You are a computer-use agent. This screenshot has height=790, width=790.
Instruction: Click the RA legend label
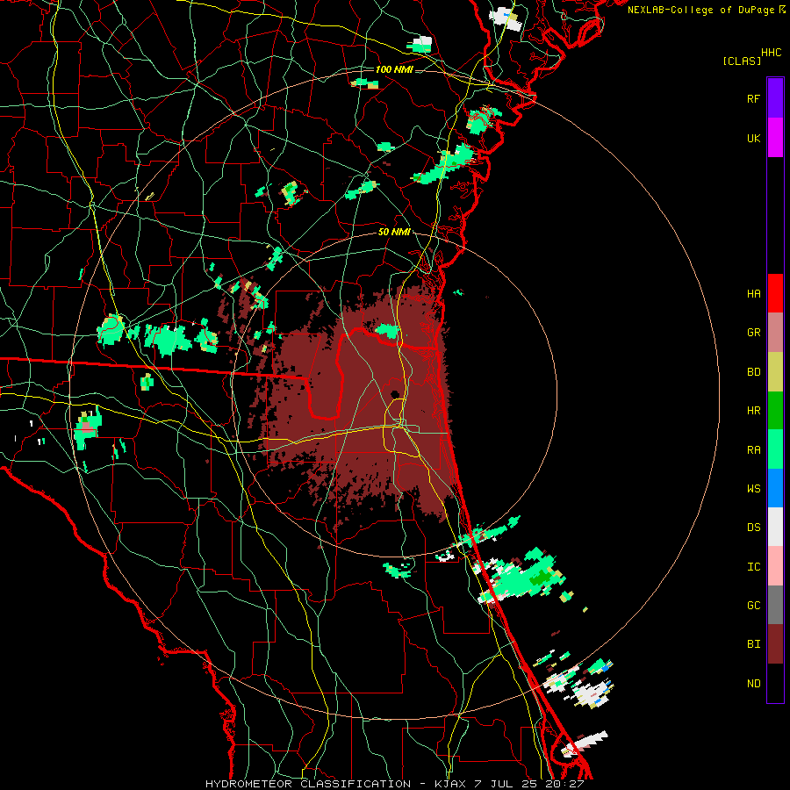click(753, 450)
